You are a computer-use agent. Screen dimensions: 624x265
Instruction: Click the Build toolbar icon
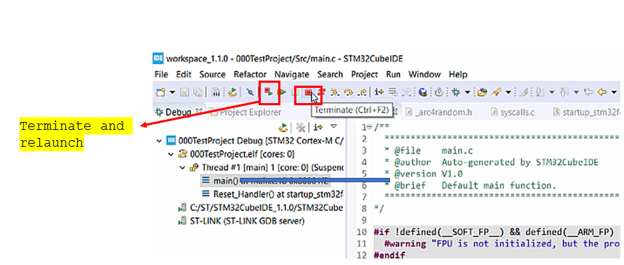215,92
